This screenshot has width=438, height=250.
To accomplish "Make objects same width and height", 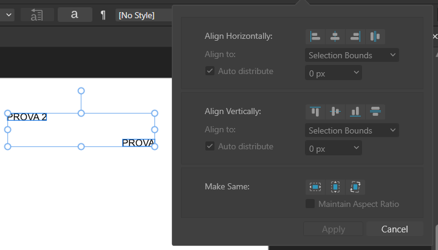I will point(355,187).
